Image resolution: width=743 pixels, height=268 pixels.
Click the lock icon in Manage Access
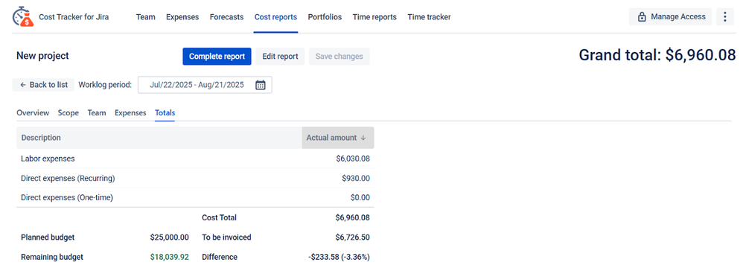coord(642,17)
